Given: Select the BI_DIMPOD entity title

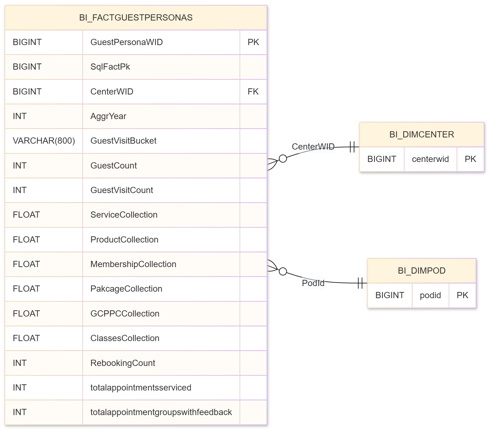Looking at the screenshot, I should 421,271.
